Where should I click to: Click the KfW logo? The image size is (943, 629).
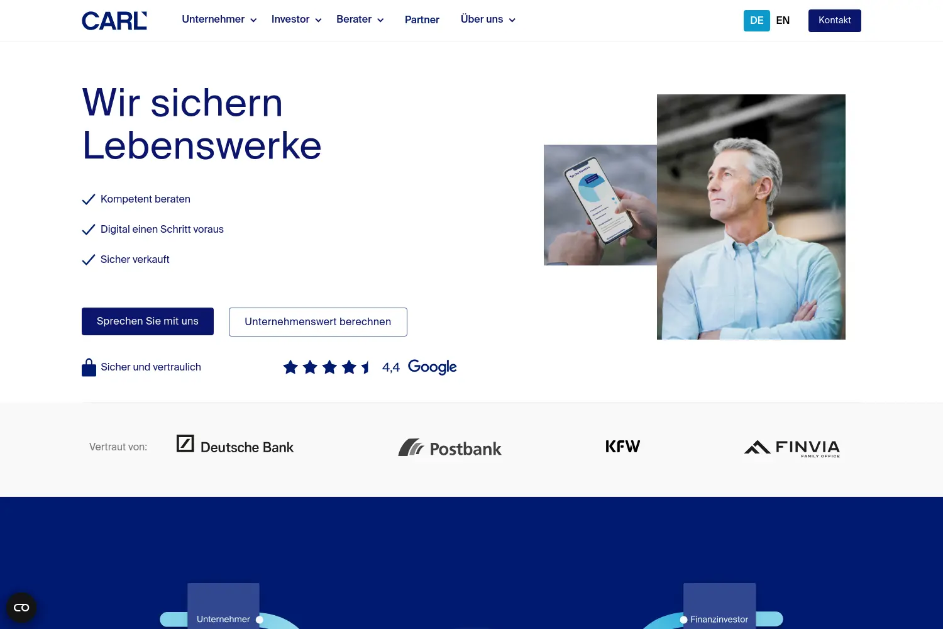pyautogui.click(x=622, y=446)
